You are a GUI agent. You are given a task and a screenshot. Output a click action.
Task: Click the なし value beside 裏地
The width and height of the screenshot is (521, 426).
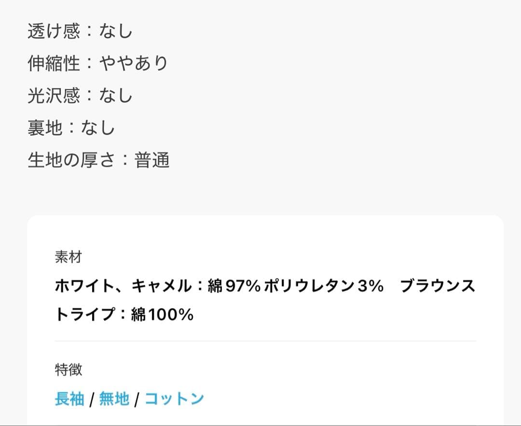[98, 127]
